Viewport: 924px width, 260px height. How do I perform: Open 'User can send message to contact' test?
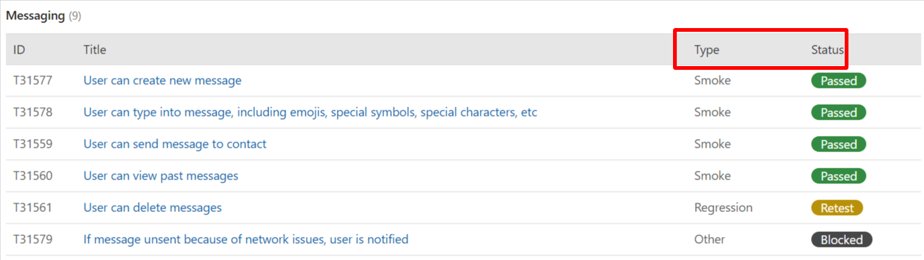[175, 144]
